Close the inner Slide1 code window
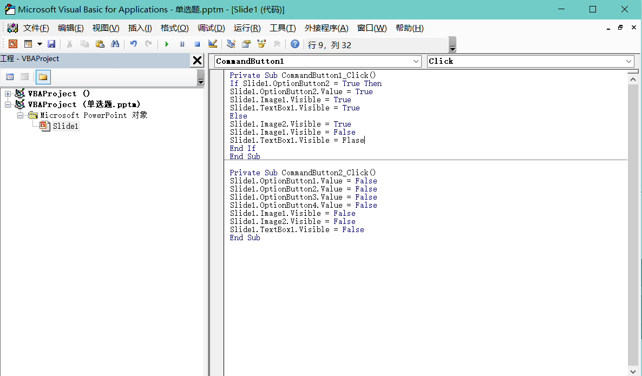This screenshot has width=642, height=376. click(x=634, y=28)
